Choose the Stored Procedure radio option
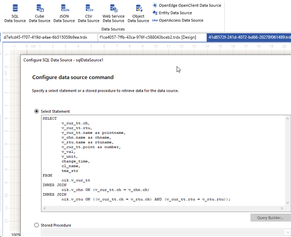This screenshot has width=291, height=237. click(x=37, y=225)
